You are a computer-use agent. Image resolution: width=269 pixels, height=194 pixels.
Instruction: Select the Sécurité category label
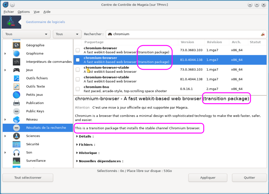tap(32, 144)
